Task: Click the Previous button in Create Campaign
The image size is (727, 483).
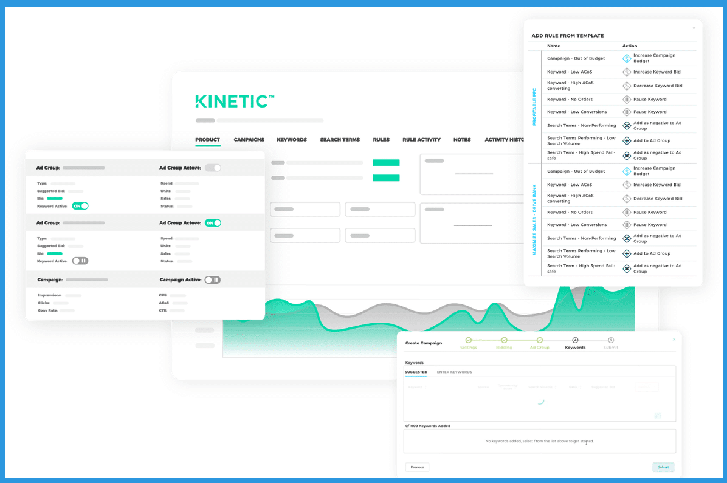Action: [x=417, y=467]
